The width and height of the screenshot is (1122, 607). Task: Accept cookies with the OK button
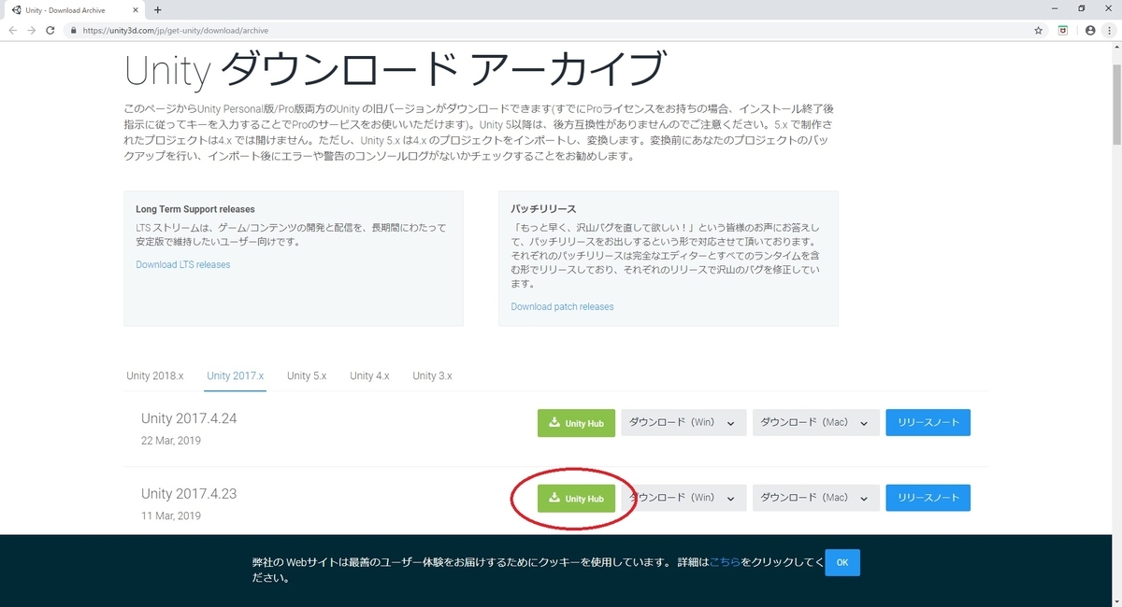[842, 562]
